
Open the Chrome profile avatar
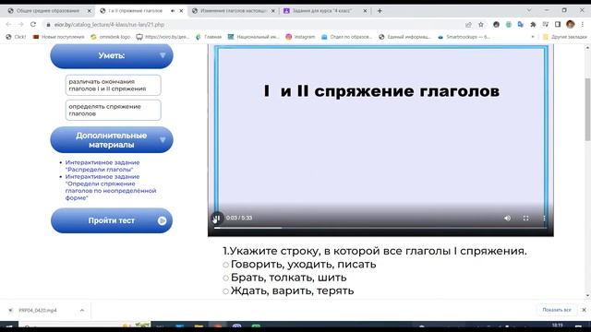[x=571, y=25]
